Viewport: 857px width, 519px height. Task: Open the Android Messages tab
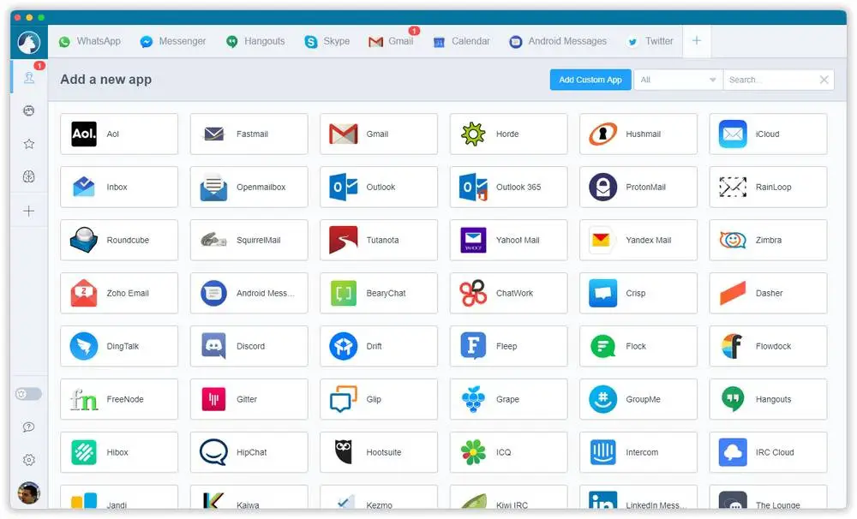tap(558, 41)
